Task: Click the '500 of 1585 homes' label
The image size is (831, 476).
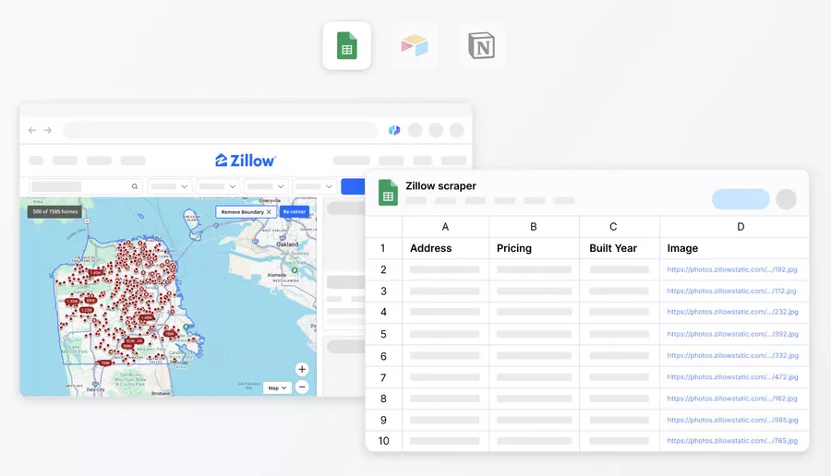Action: click(x=55, y=212)
